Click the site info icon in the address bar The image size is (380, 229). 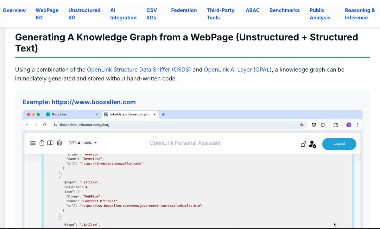coord(55,125)
